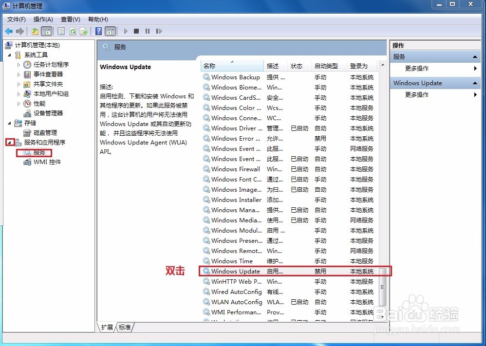
Task: Toggle the Show/Hide Console Tree button
Action: [x=46, y=31]
